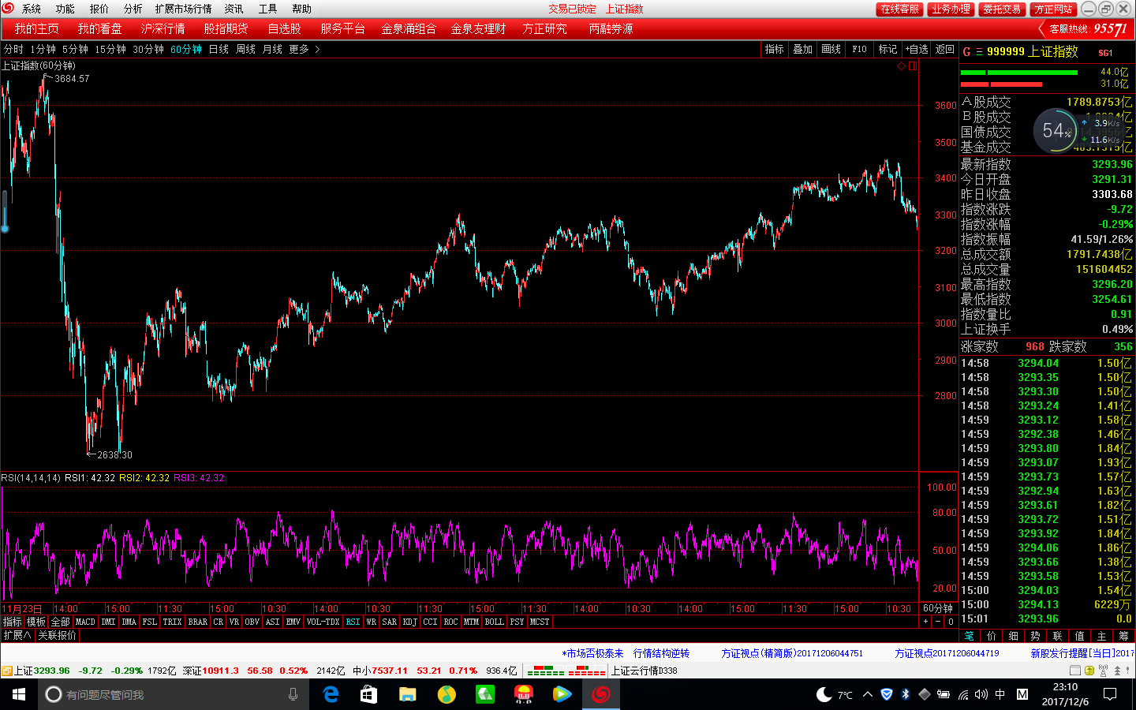Click the three-line list icon beside 999999
The height and width of the screenshot is (710, 1136).
point(979,51)
